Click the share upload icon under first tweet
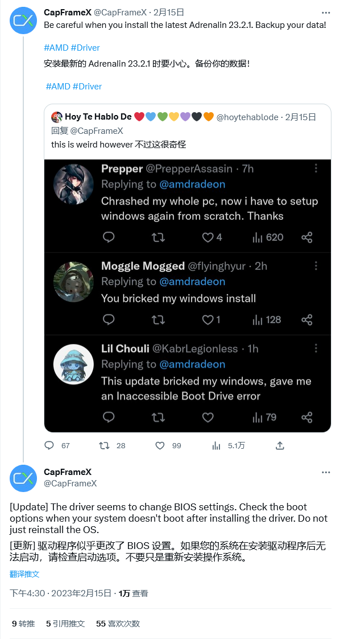The image size is (340, 639). [280, 445]
